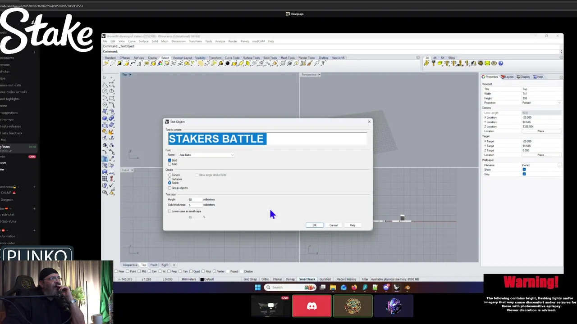Enable the Quad osnap checkbox
The height and width of the screenshot is (324, 577).
tap(192, 271)
